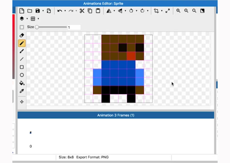Rotate sprite clockwise
This screenshot has width=230, height=163.
142,11
